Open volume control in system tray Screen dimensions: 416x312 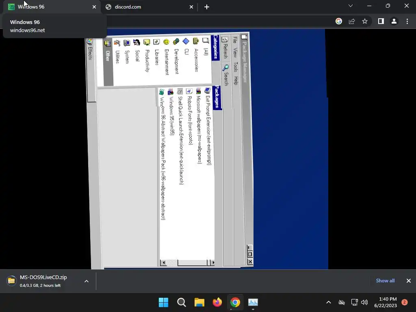[364, 302]
